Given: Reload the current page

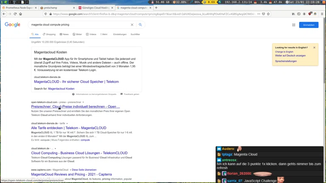Looking at the screenshot, I should click(15, 14).
